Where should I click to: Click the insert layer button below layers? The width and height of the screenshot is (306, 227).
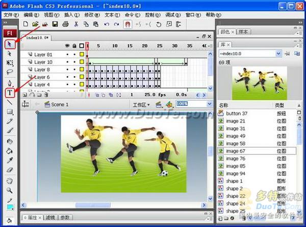tap(25, 95)
